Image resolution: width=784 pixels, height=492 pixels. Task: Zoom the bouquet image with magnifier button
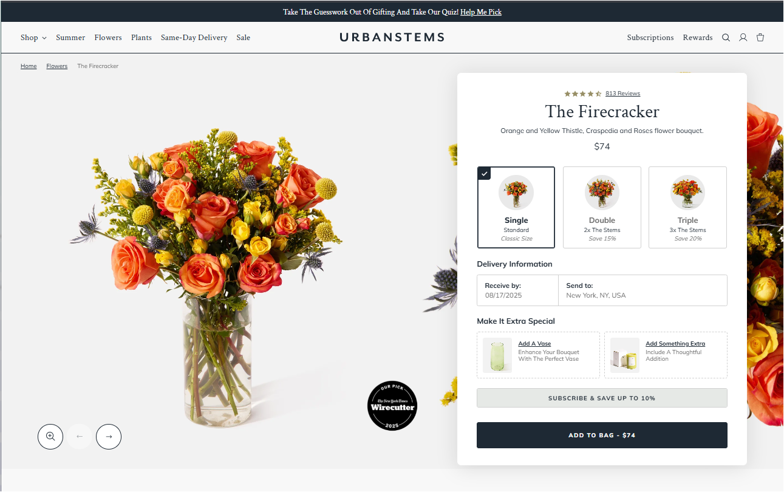[x=50, y=436]
